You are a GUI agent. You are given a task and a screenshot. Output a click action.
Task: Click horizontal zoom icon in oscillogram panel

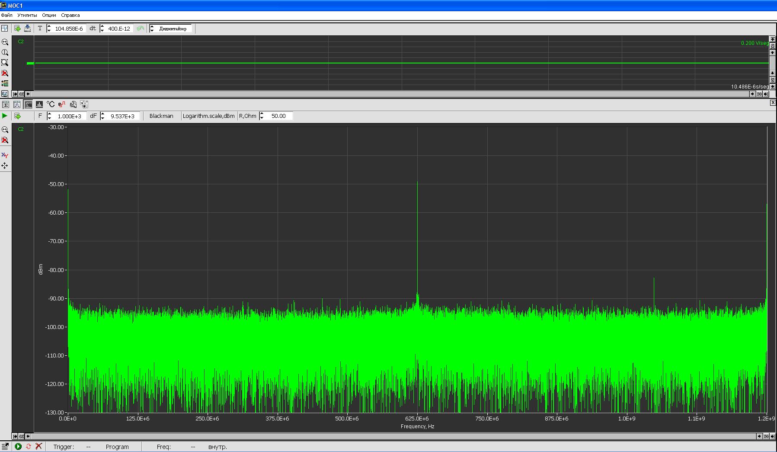point(5,42)
